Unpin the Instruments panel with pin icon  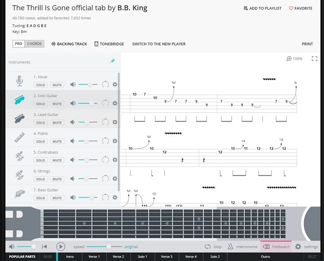click(x=113, y=61)
